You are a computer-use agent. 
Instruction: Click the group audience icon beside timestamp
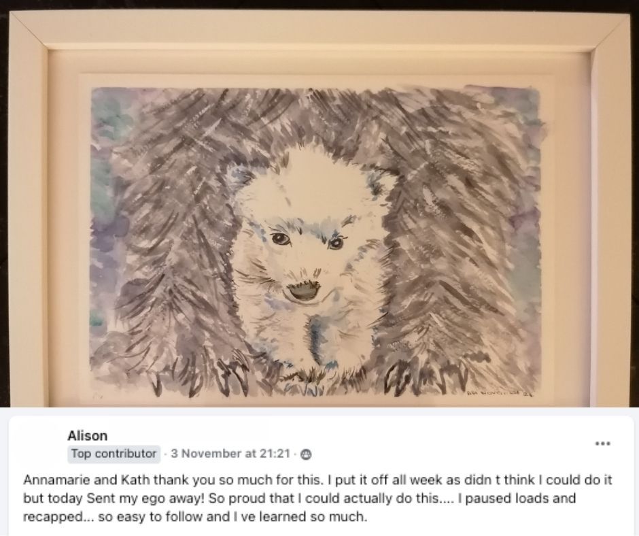(x=306, y=454)
